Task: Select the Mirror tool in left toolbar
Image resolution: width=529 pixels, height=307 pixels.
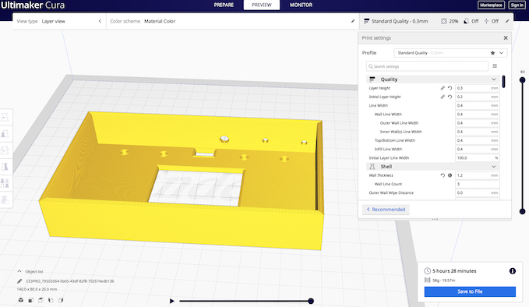Action: [5, 167]
